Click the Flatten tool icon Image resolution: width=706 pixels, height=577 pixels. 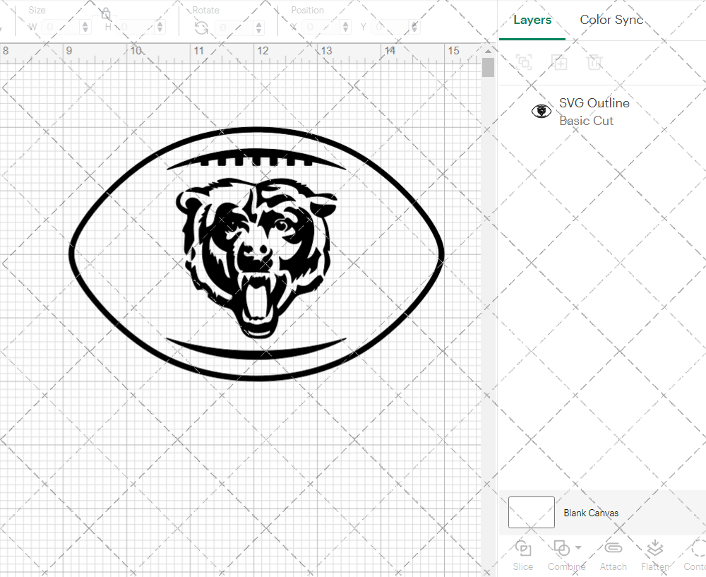click(654, 549)
